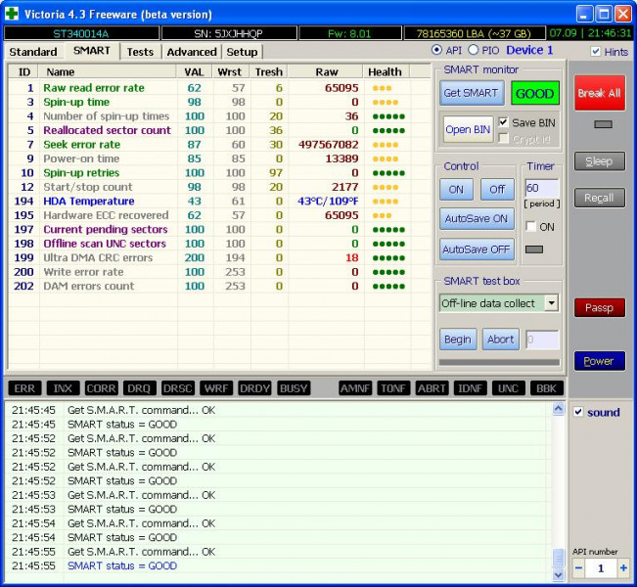Select the Reallocated sector count row
Image resolution: width=637 pixels, height=587 pixels.
219,130
